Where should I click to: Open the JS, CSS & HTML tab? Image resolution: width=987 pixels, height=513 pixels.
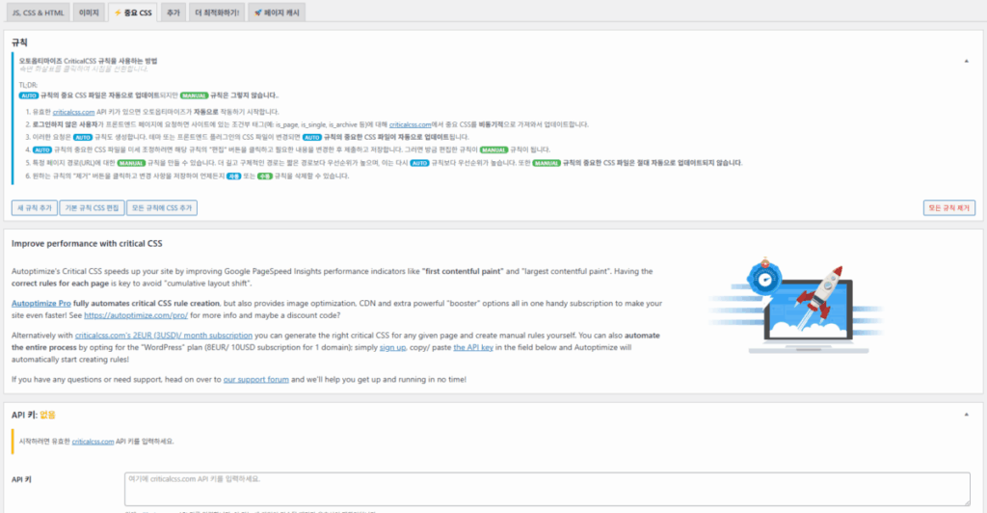click(x=37, y=13)
